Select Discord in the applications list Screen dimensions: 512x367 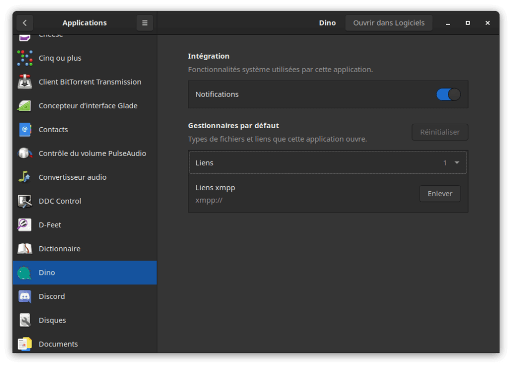coord(85,297)
